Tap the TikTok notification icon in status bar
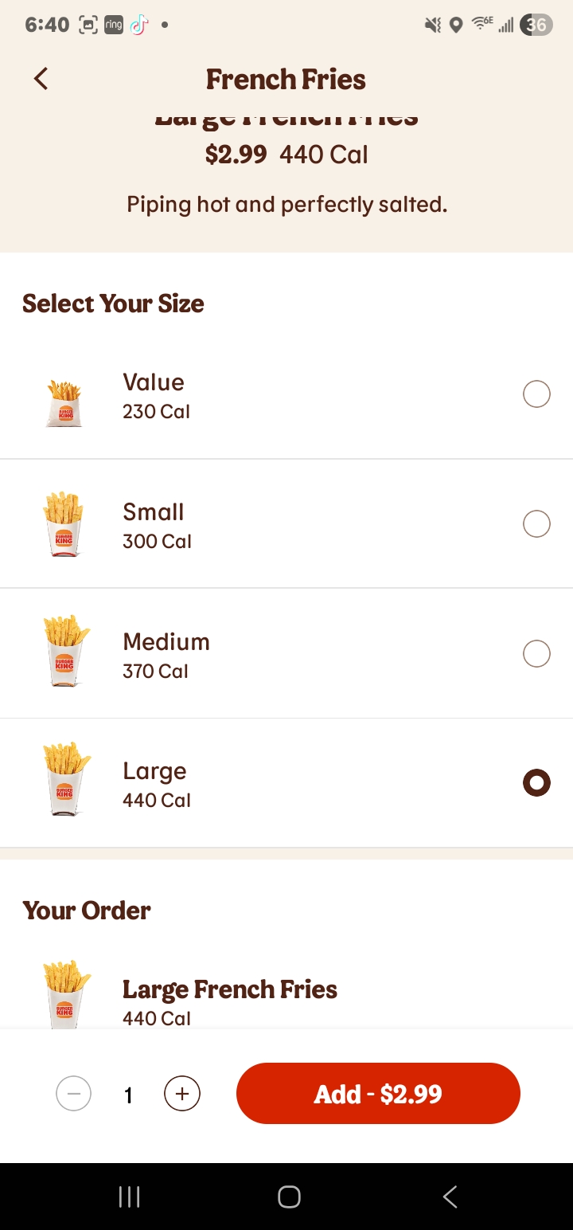The height and width of the screenshot is (1230, 573). pos(138,25)
